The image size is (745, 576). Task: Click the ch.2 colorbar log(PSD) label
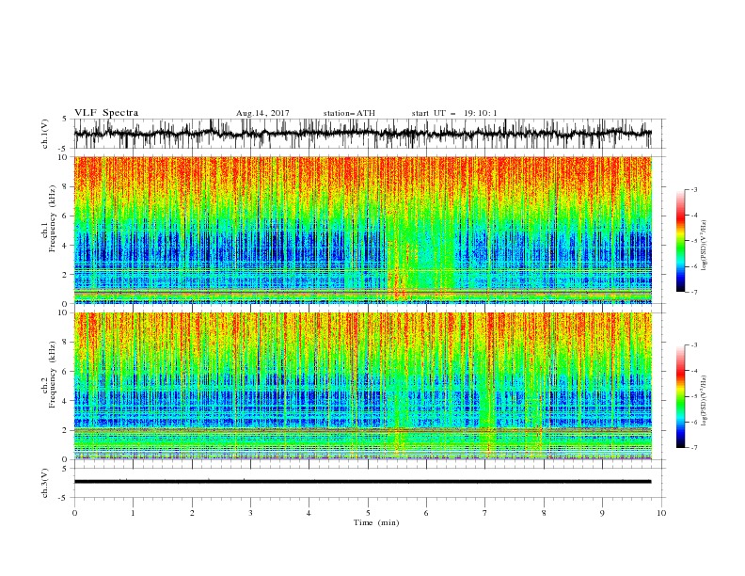click(705, 400)
